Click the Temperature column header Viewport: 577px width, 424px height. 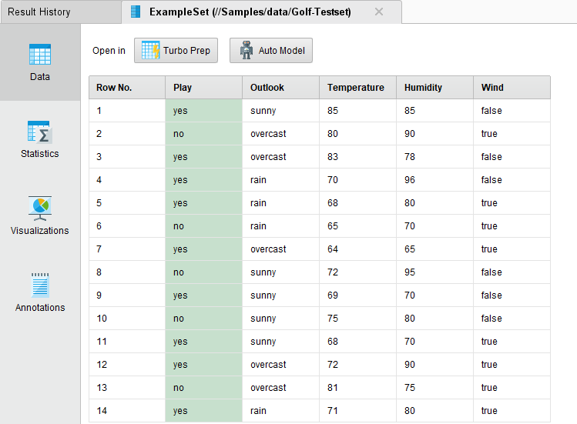[x=357, y=88]
